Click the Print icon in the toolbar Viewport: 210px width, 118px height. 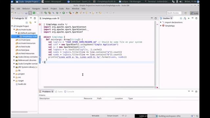tap(26, 13)
